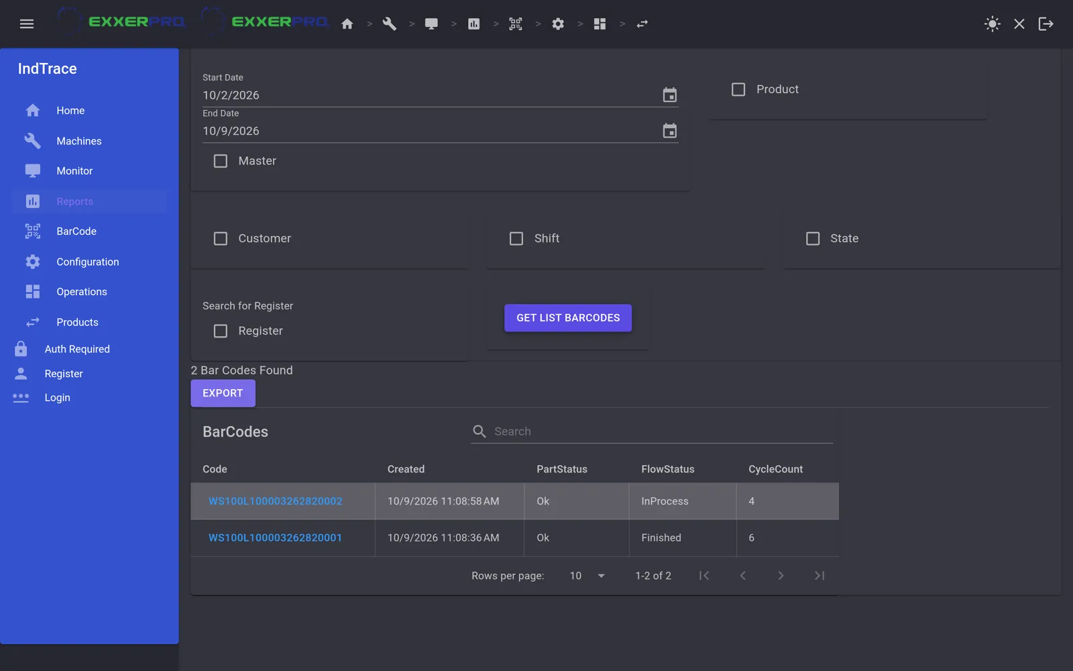Click the X icon in top bar
Screen dimensions: 1073x671
[1019, 24]
